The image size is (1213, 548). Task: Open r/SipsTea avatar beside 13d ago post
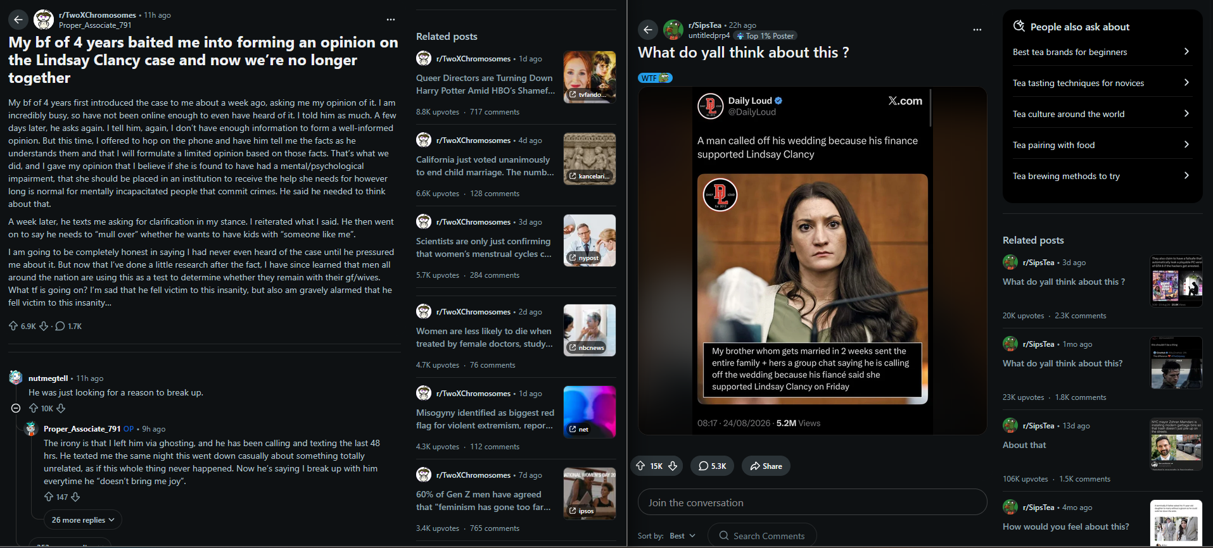coord(1010,425)
